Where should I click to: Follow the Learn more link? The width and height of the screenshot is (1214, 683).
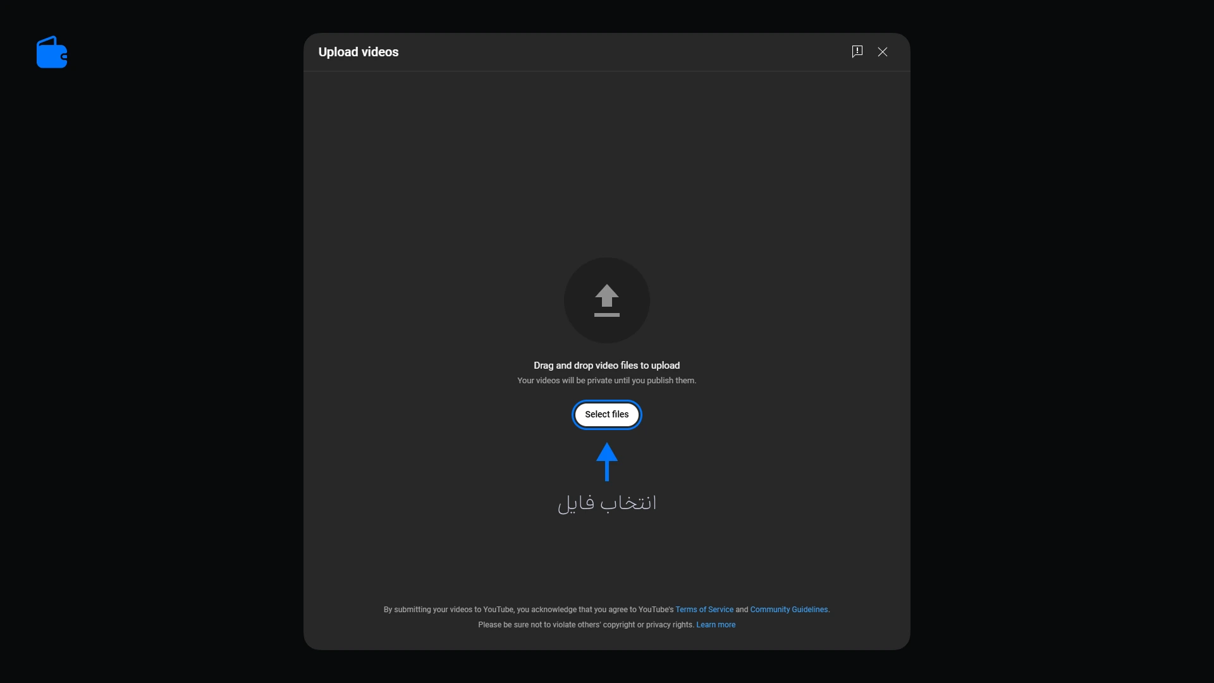point(716,625)
